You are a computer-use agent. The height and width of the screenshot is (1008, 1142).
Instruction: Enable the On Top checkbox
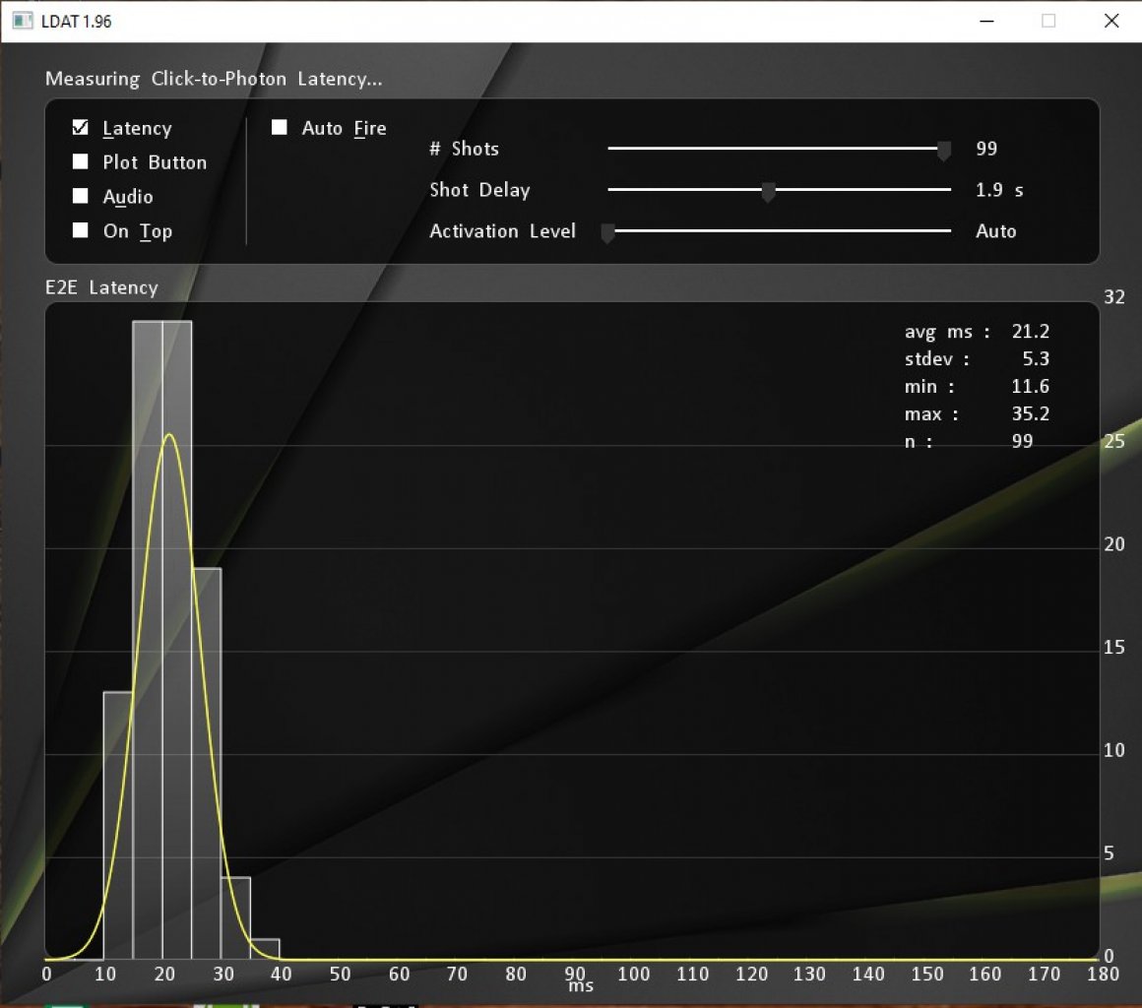click(x=80, y=230)
